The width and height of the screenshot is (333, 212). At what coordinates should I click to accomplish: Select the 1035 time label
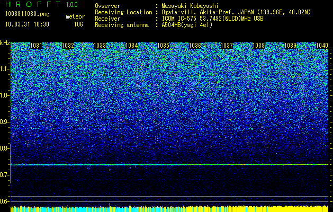pyautogui.click(x=163, y=46)
